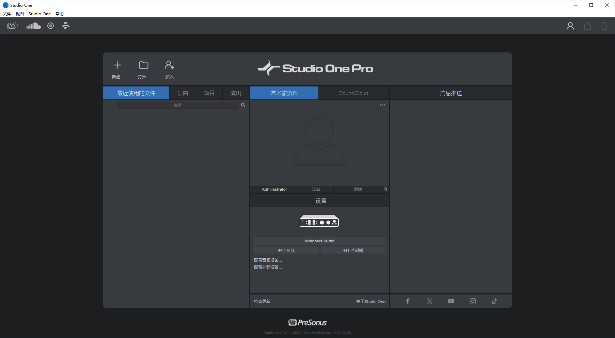Screen dimensions: 615x338
Task: Click the recent files search field
Action: coord(177,105)
